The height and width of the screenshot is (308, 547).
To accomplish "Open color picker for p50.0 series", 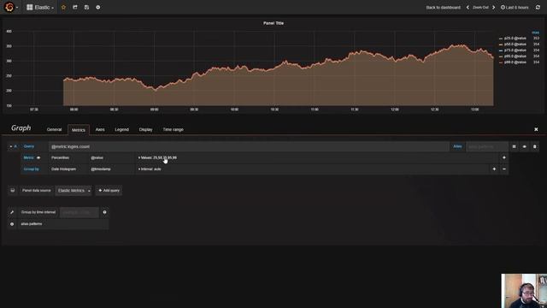I will (x=501, y=44).
